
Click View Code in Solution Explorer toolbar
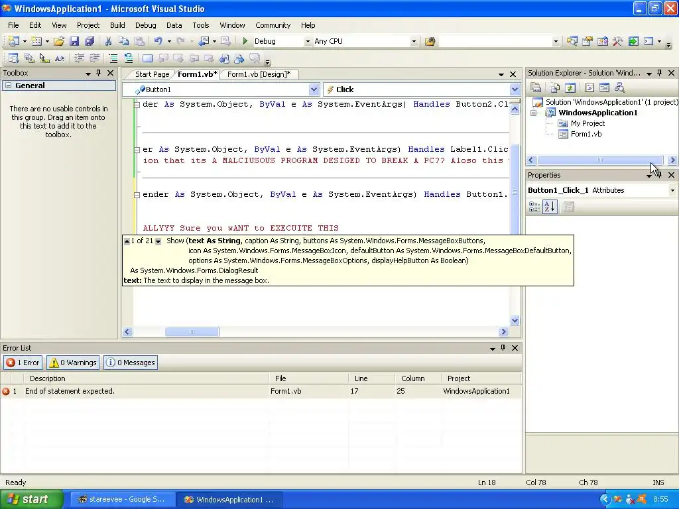pos(589,88)
